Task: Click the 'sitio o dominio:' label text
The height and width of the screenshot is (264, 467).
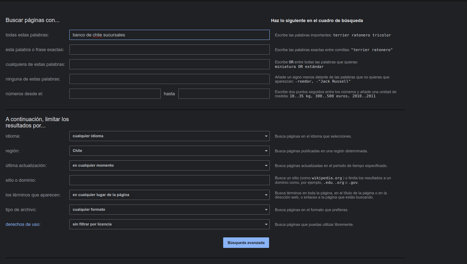Action: coord(21,180)
